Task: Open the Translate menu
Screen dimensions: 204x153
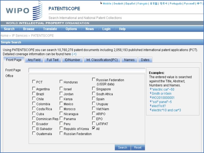Action: click(x=50, y=29)
